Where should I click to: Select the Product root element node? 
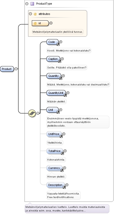point(7,69)
